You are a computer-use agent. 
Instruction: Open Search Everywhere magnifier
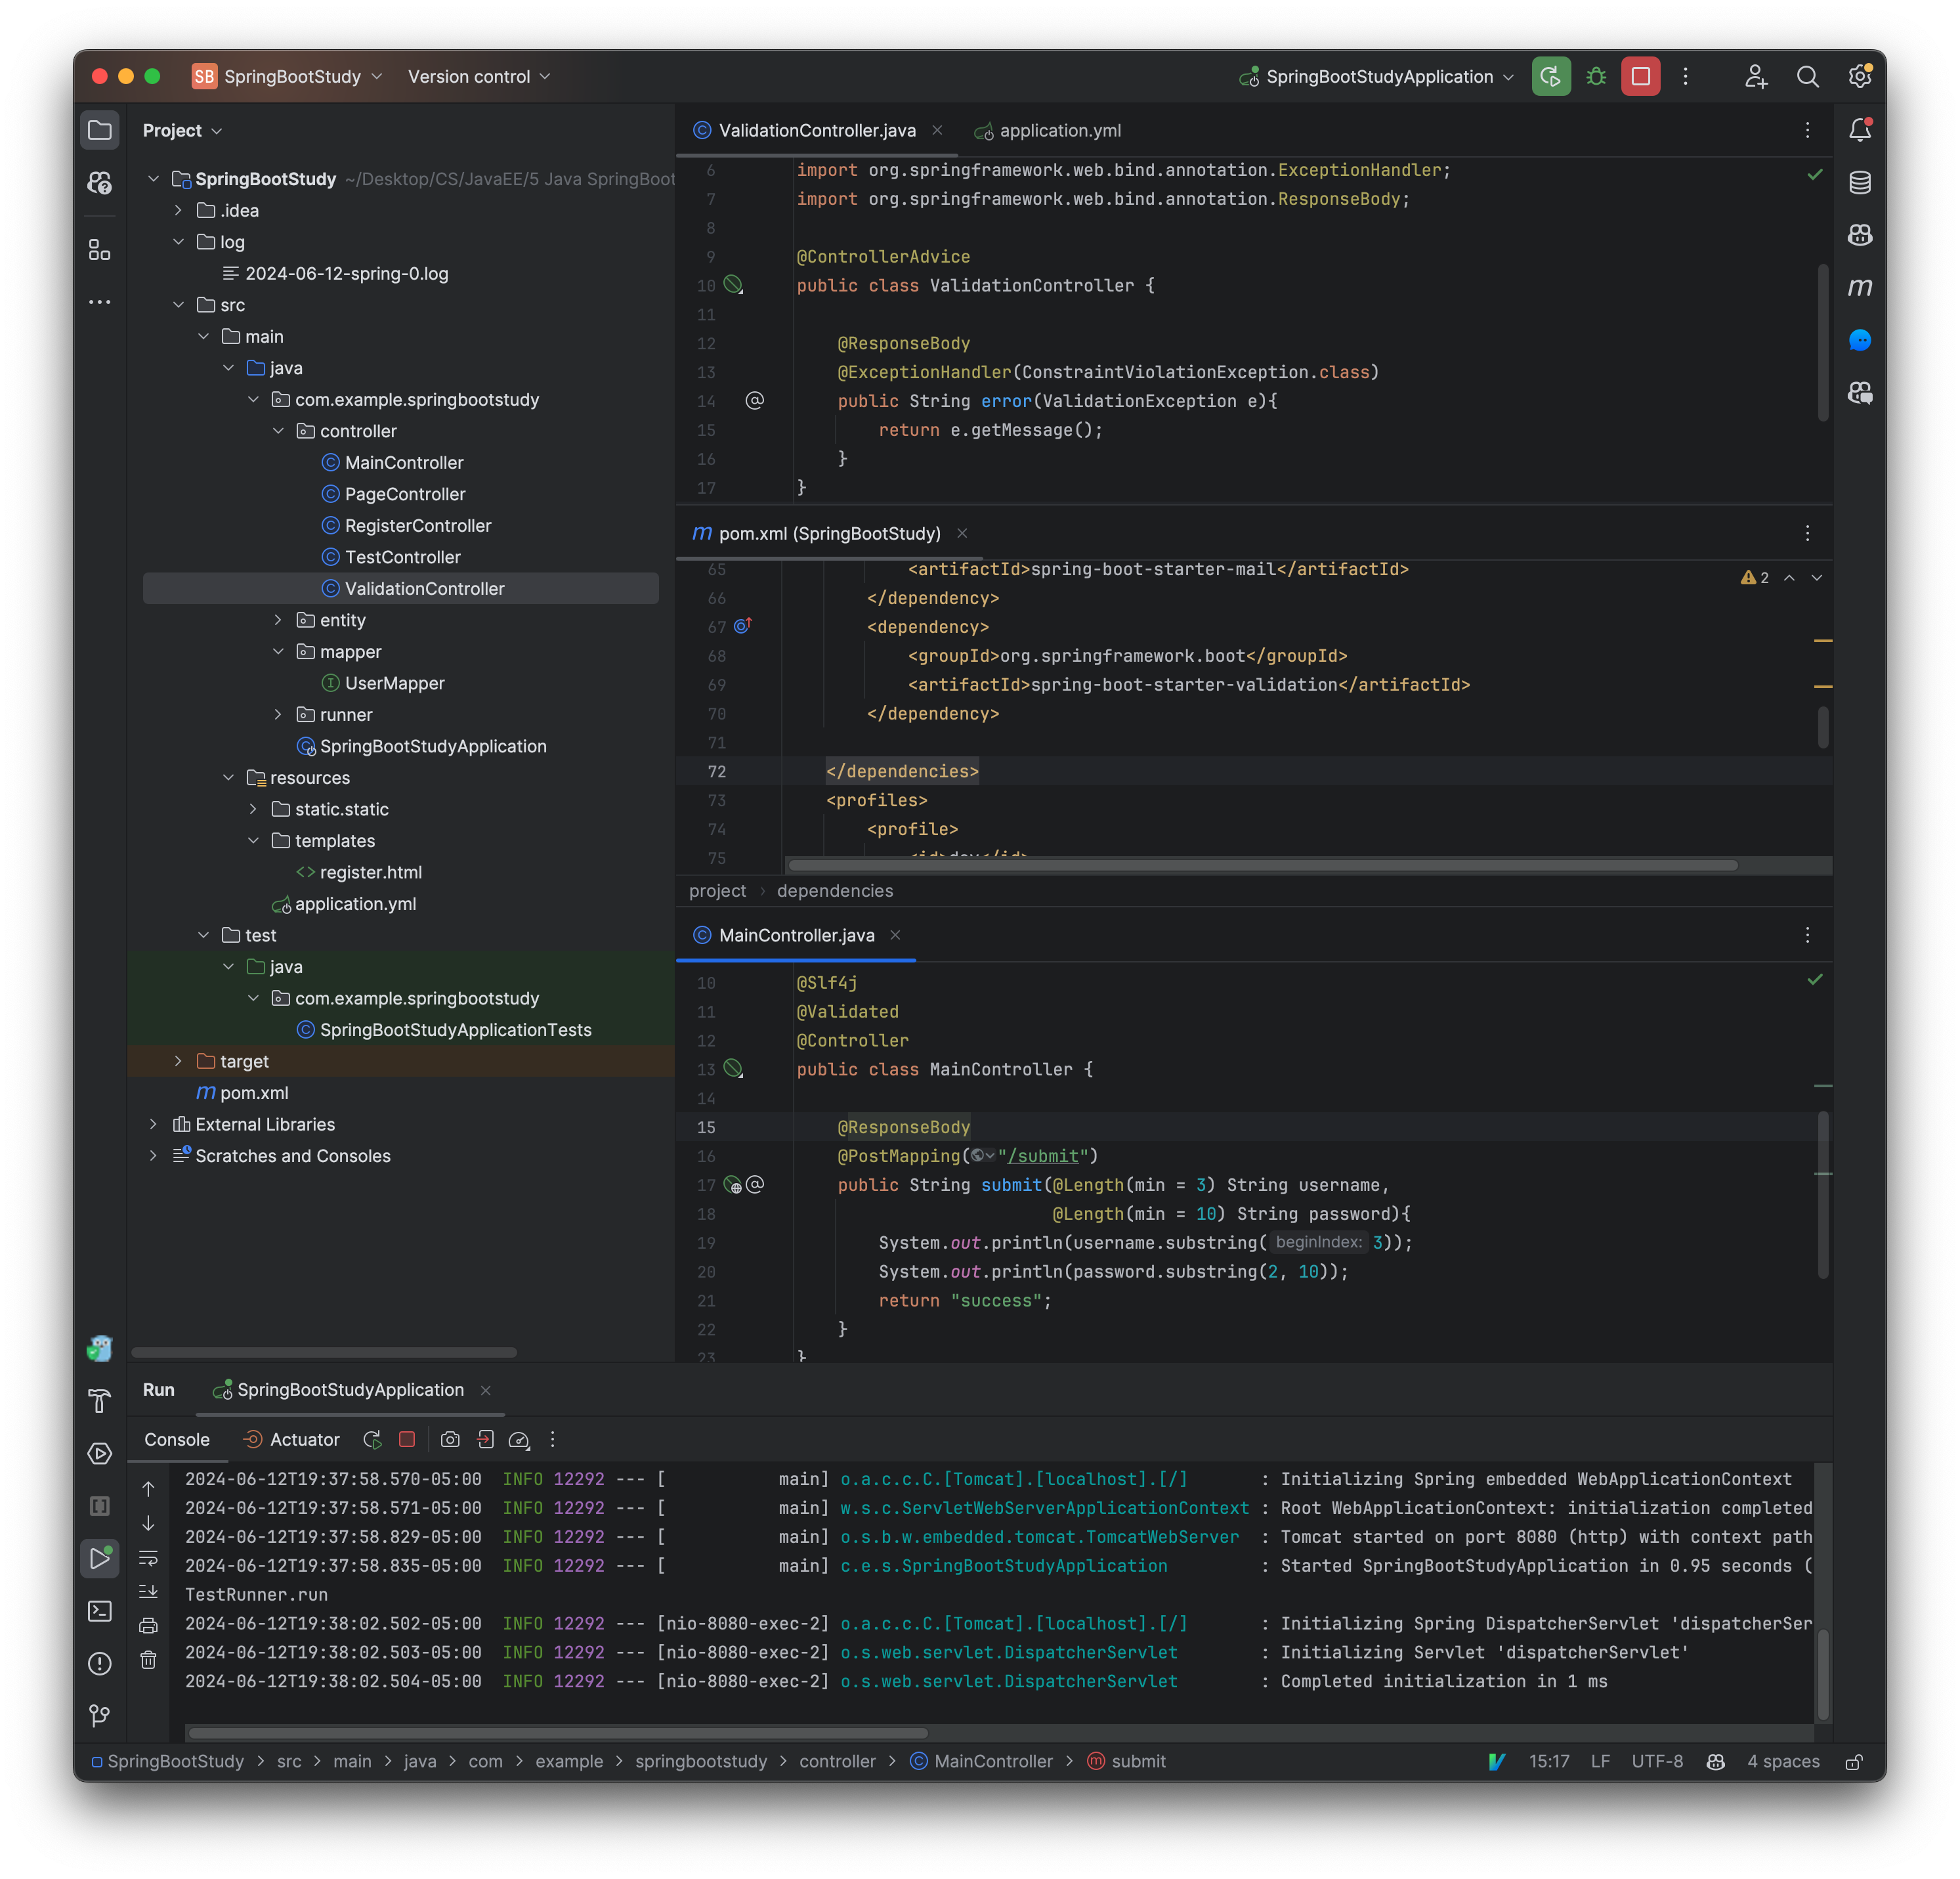point(1808,76)
